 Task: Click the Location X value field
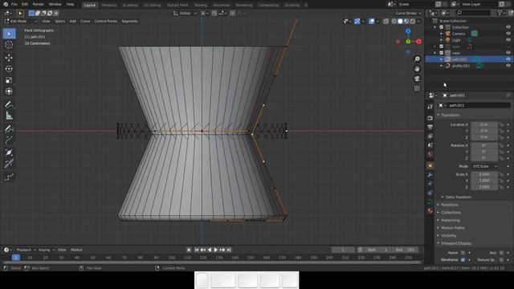[484, 125]
